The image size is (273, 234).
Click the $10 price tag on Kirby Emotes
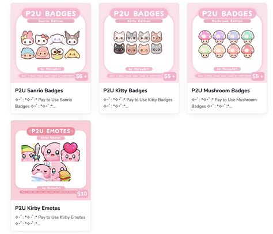pyautogui.click(x=82, y=194)
